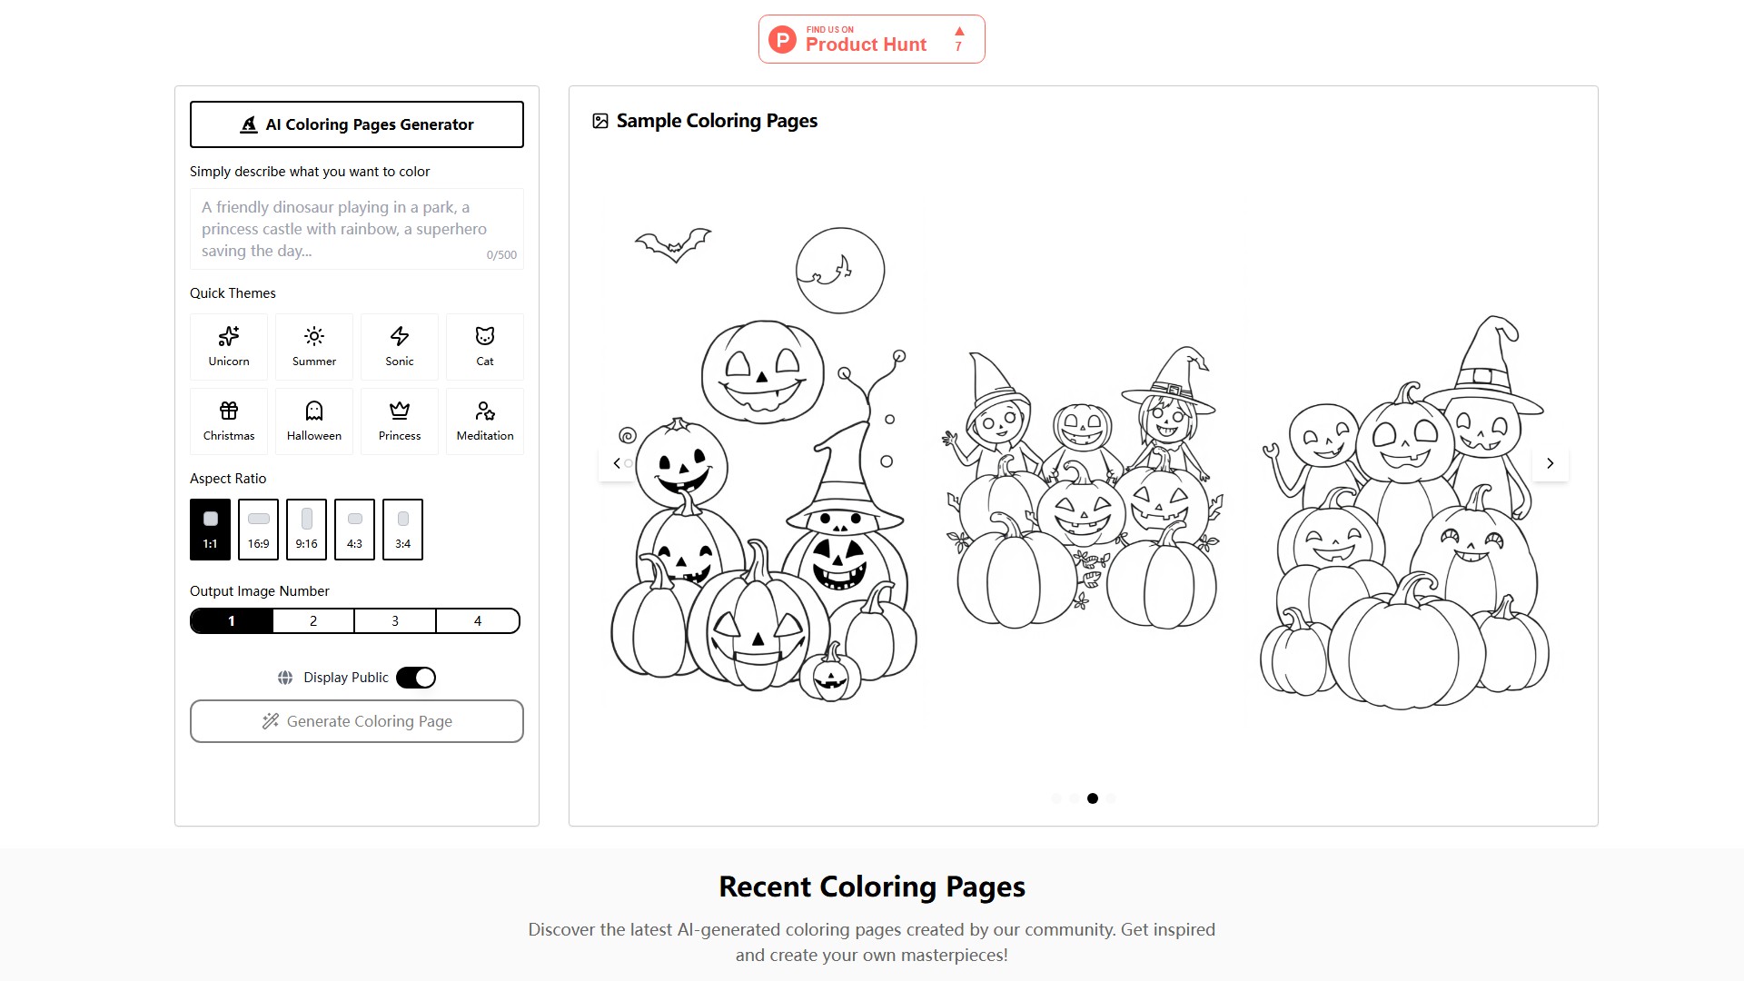The height and width of the screenshot is (981, 1744).
Task: Click the active carousel pagination dot
Action: pyautogui.click(x=1093, y=798)
